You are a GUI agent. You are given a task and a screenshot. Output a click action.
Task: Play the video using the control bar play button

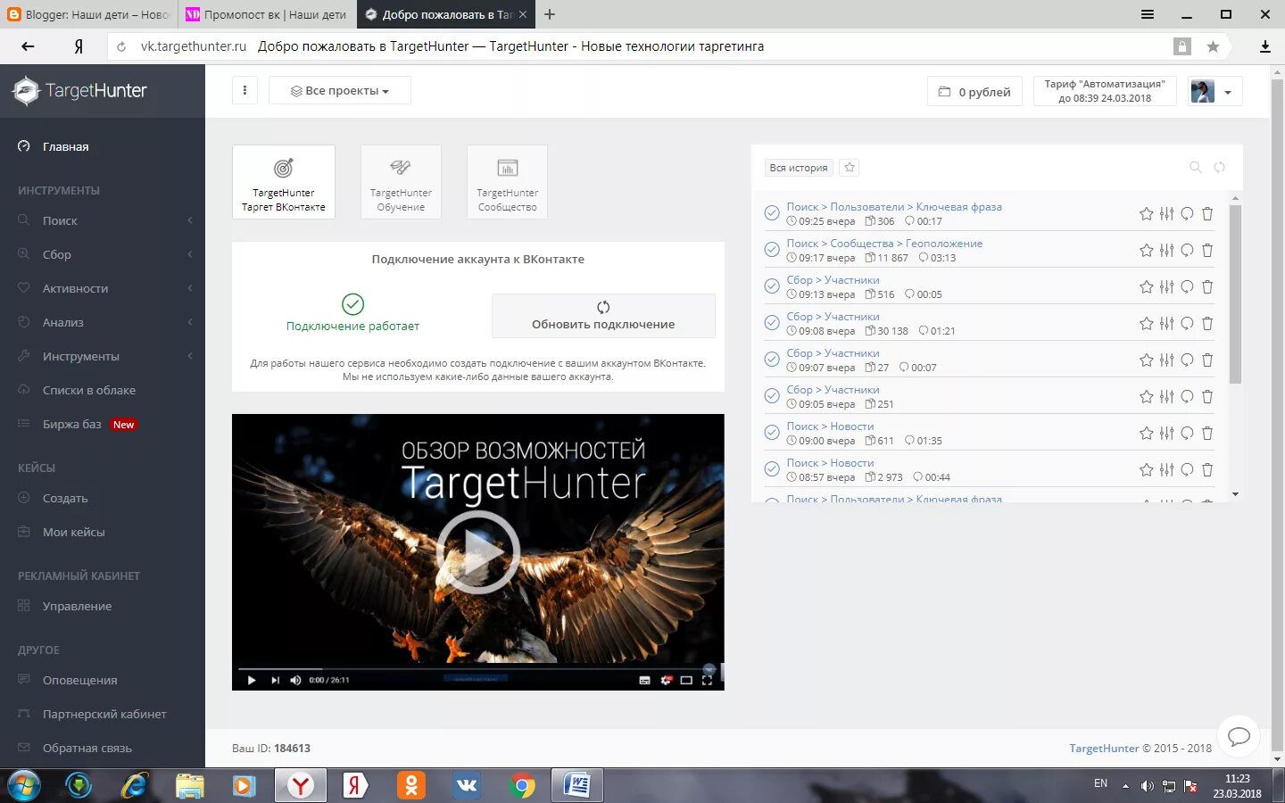(x=251, y=680)
